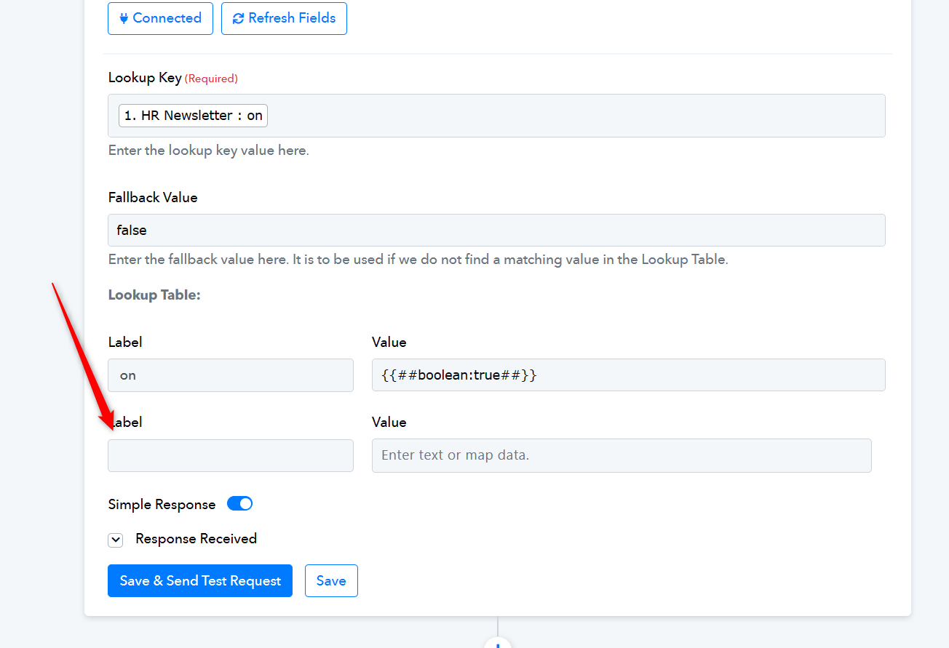The height and width of the screenshot is (648, 949).
Task: Click the Value field with boolean:true
Action: 629,375
